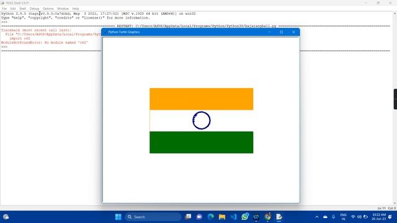Launch Microsoft Edge from the taskbar
This screenshot has width=397, height=223.
coord(211,217)
